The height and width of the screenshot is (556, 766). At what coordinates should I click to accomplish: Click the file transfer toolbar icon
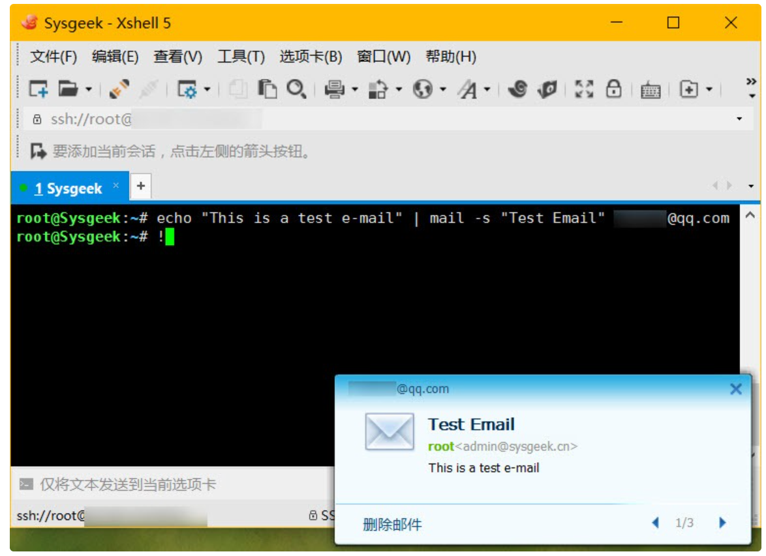tap(378, 89)
